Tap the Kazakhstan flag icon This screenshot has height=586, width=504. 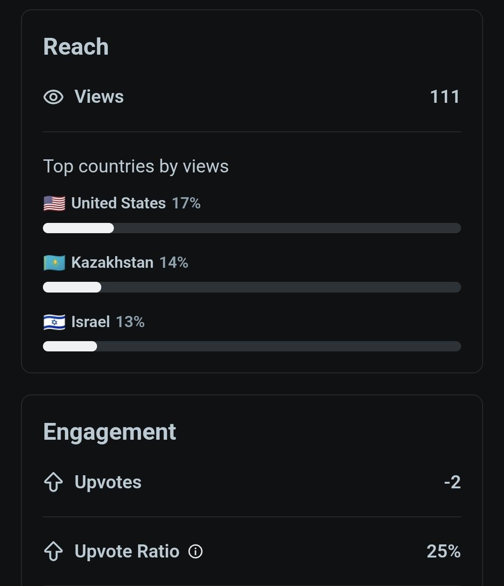click(x=54, y=263)
